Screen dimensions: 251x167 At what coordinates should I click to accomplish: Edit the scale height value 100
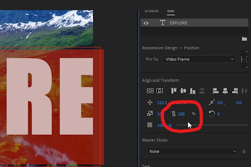pyautogui.click(x=181, y=114)
